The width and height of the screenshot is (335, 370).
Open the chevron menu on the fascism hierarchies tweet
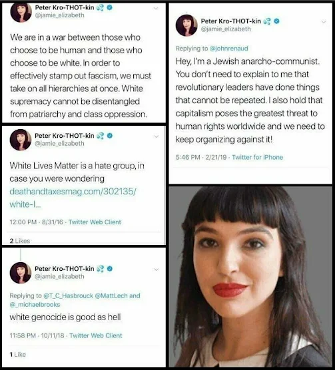pyautogui.click(x=156, y=8)
